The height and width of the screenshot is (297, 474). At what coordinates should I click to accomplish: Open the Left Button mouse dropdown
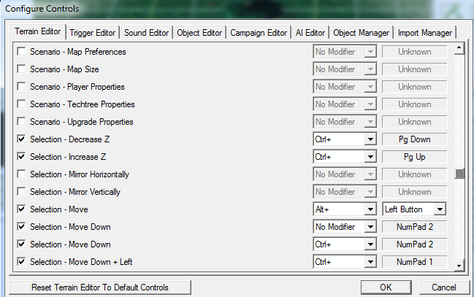click(439, 209)
